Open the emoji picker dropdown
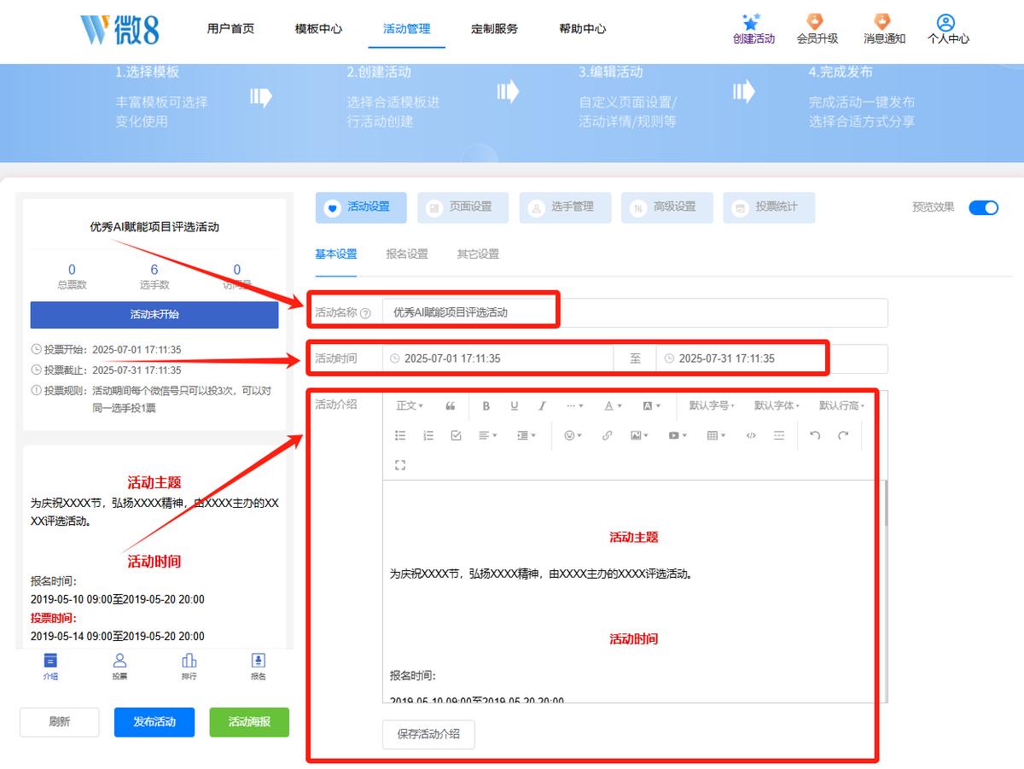The width and height of the screenshot is (1024, 769). [573, 435]
